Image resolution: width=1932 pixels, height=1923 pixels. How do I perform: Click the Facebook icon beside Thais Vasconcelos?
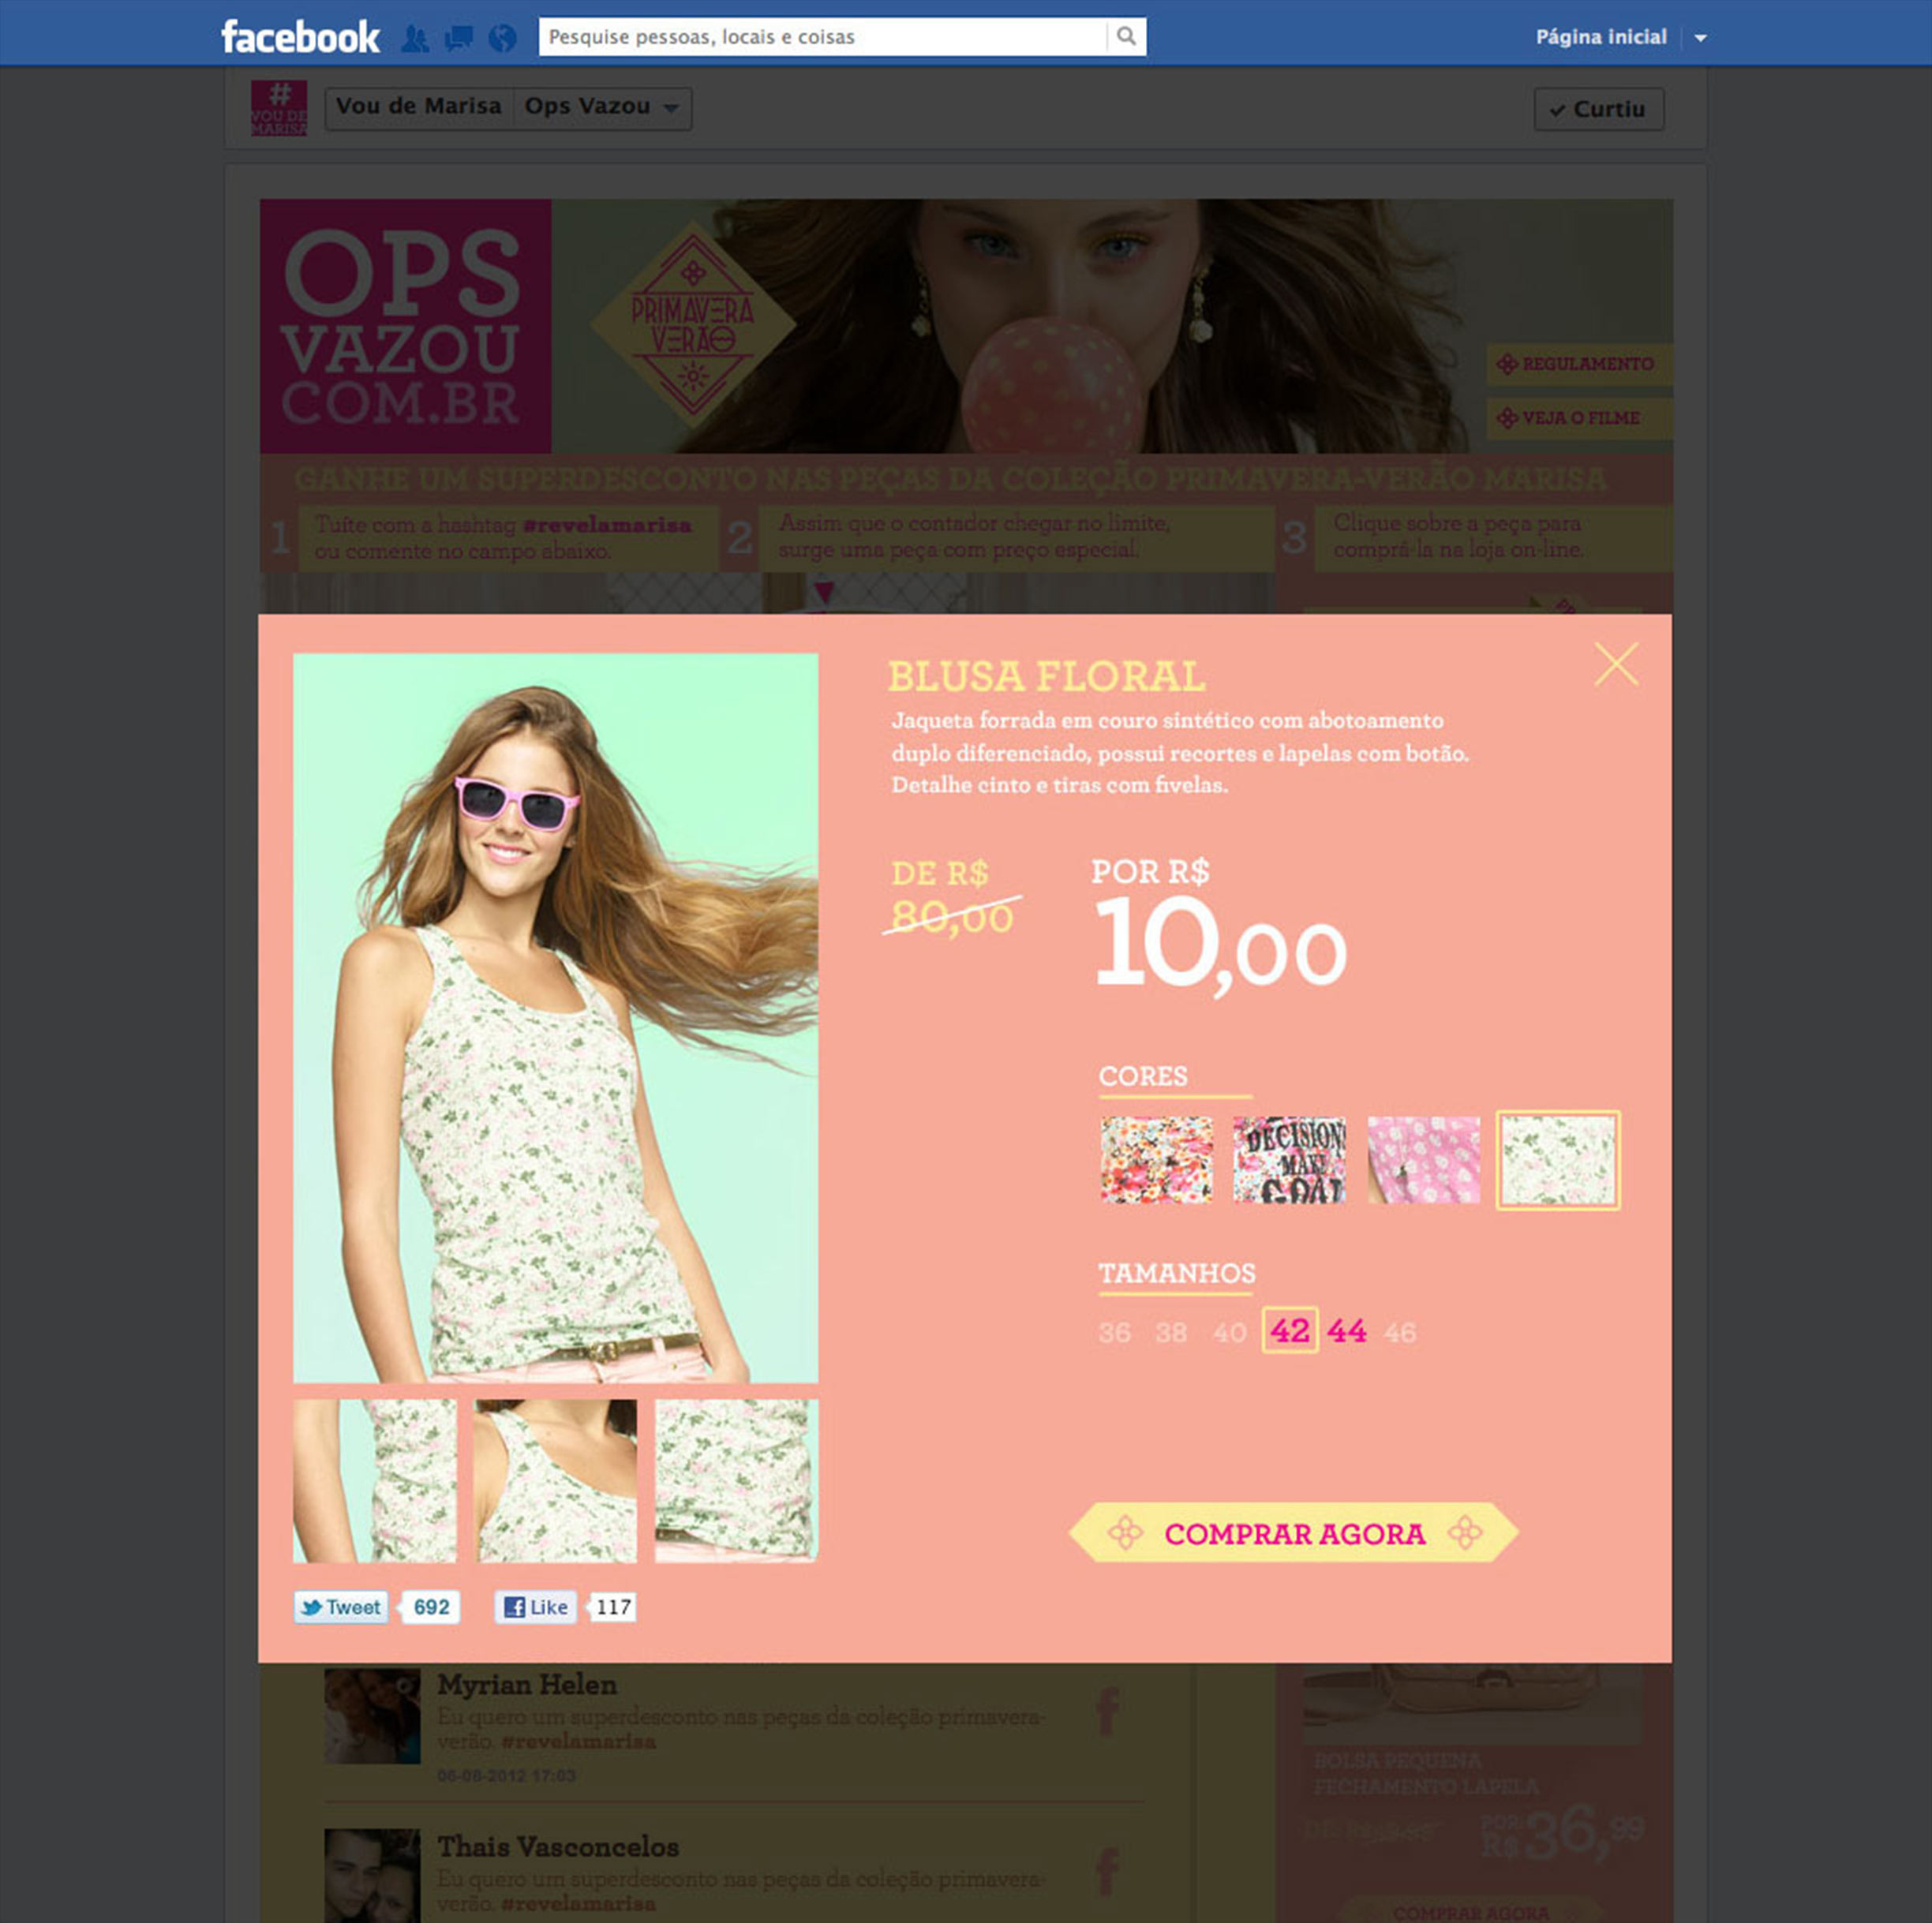1107,1872
